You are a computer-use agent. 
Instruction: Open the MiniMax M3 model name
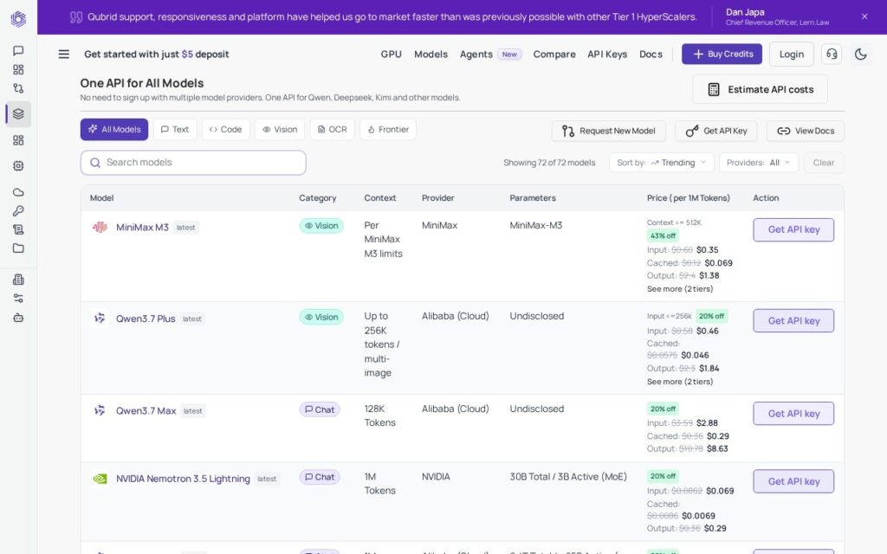click(143, 228)
